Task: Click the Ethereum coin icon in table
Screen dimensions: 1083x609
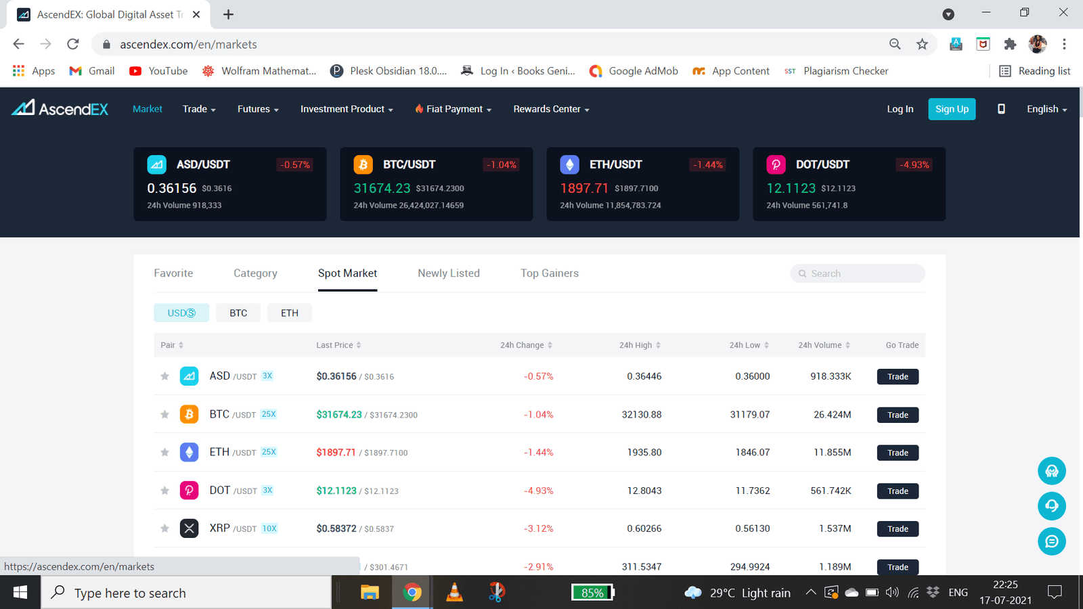Action: [x=189, y=452]
